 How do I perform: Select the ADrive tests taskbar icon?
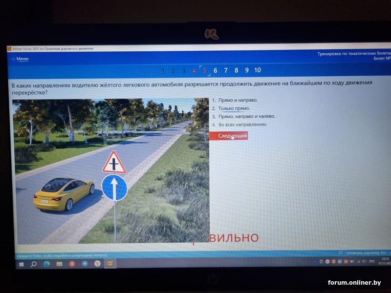(x=110, y=263)
